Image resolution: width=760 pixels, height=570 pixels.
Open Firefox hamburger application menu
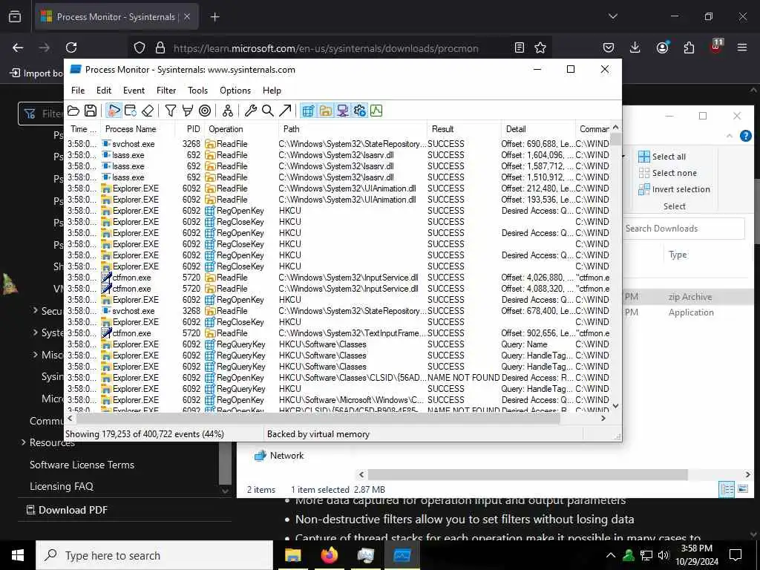pyautogui.click(x=742, y=47)
